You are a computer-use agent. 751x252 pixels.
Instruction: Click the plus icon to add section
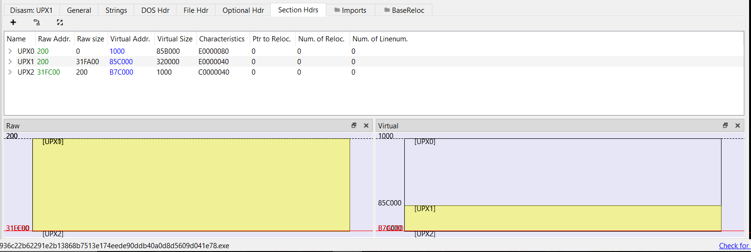[x=13, y=22]
